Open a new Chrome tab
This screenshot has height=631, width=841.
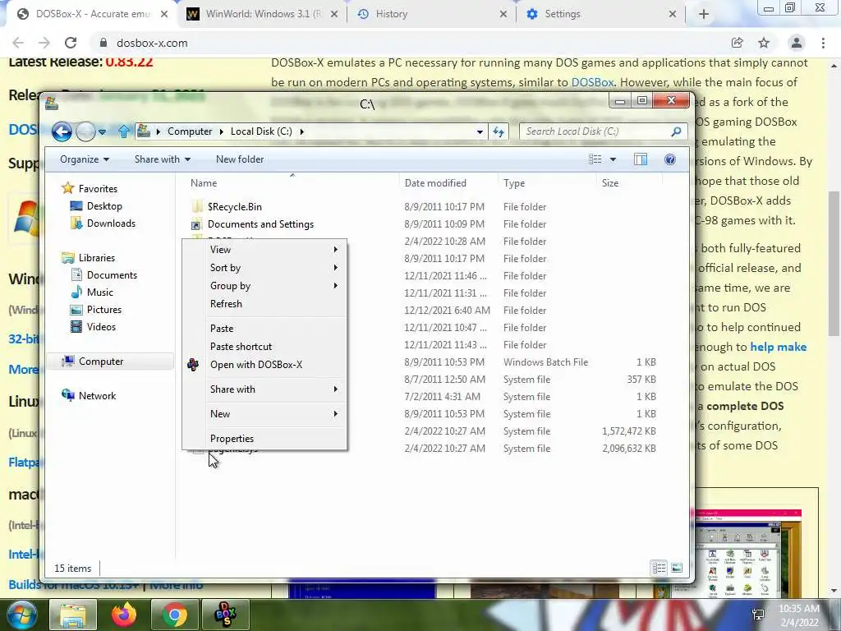(704, 15)
